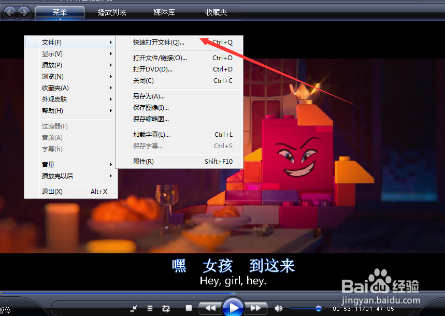The height and width of the screenshot is (316, 445).
Task: Open the playlist list icon
Action: [150, 308]
